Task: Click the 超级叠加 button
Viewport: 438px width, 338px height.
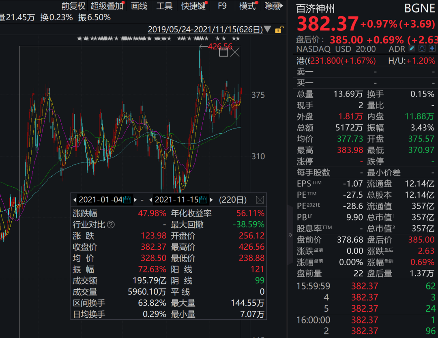Action: coord(107,6)
